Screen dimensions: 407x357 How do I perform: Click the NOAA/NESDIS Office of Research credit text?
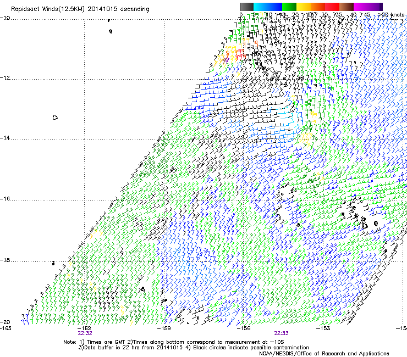[324, 354]
